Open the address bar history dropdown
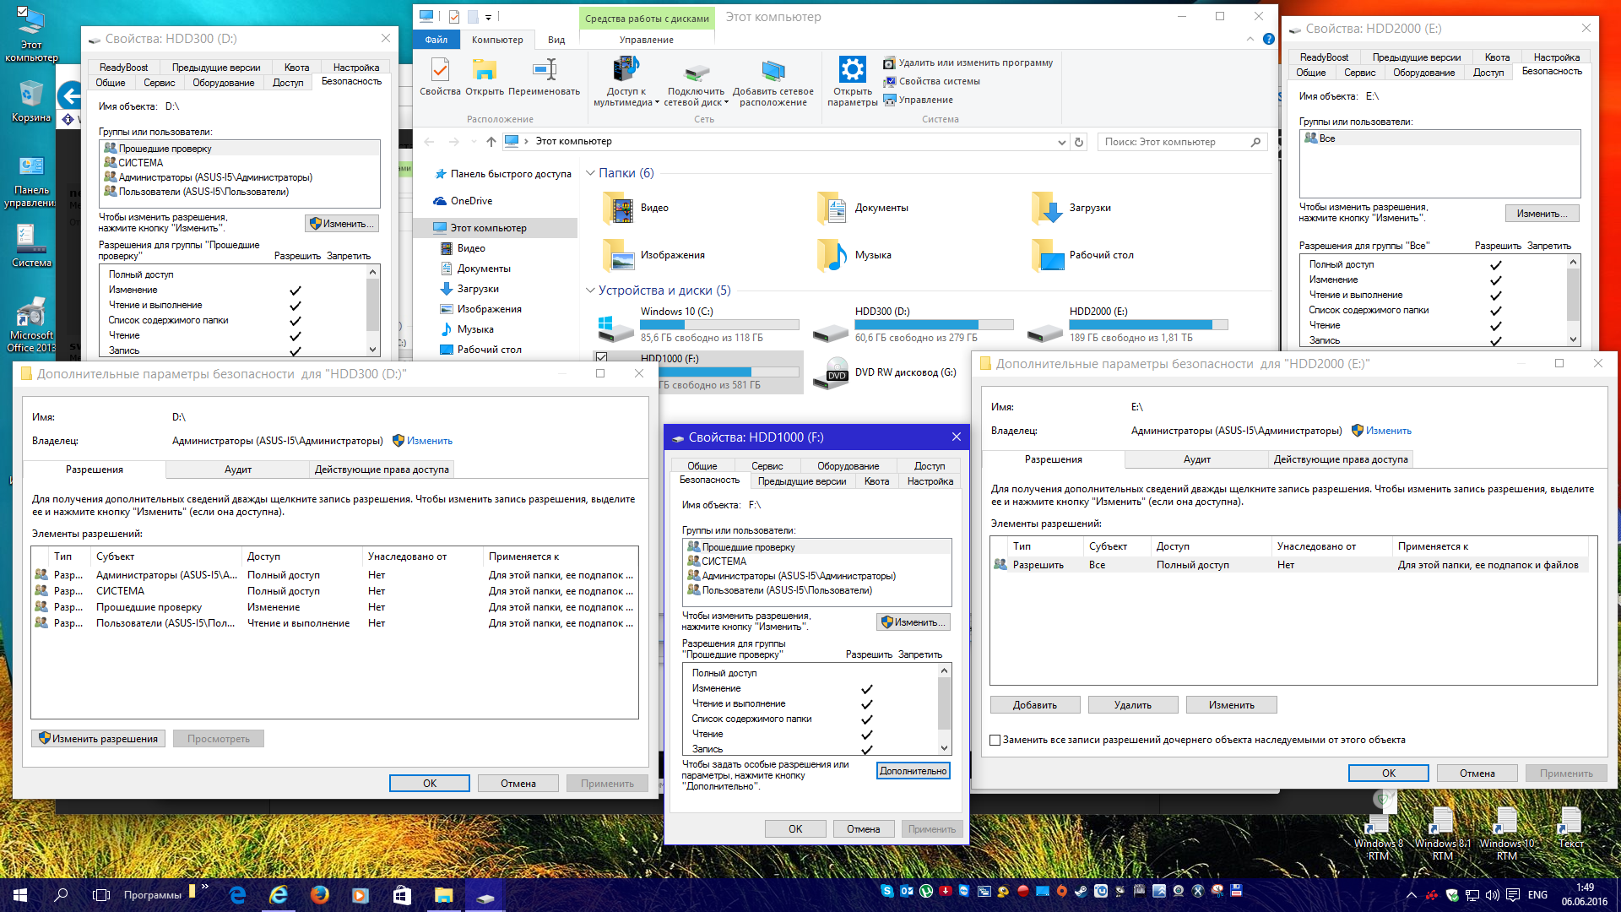This screenshot has width=1621, height=912. [1061, 142]
